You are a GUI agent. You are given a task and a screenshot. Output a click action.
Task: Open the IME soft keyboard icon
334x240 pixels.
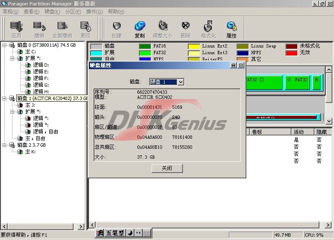tap(147, 233)
